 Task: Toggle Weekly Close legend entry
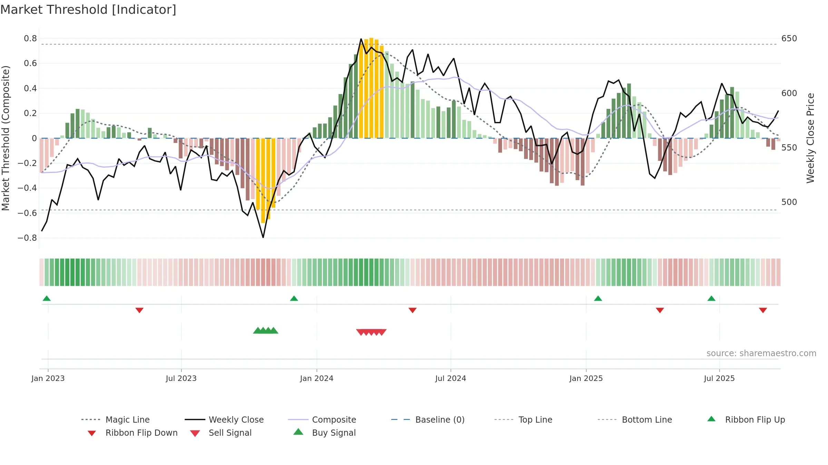(224, 420)
